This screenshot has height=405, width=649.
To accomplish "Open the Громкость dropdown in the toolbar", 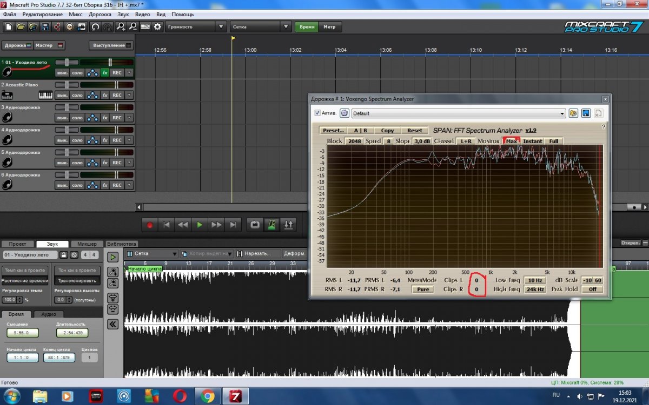I will click(196, 26).
